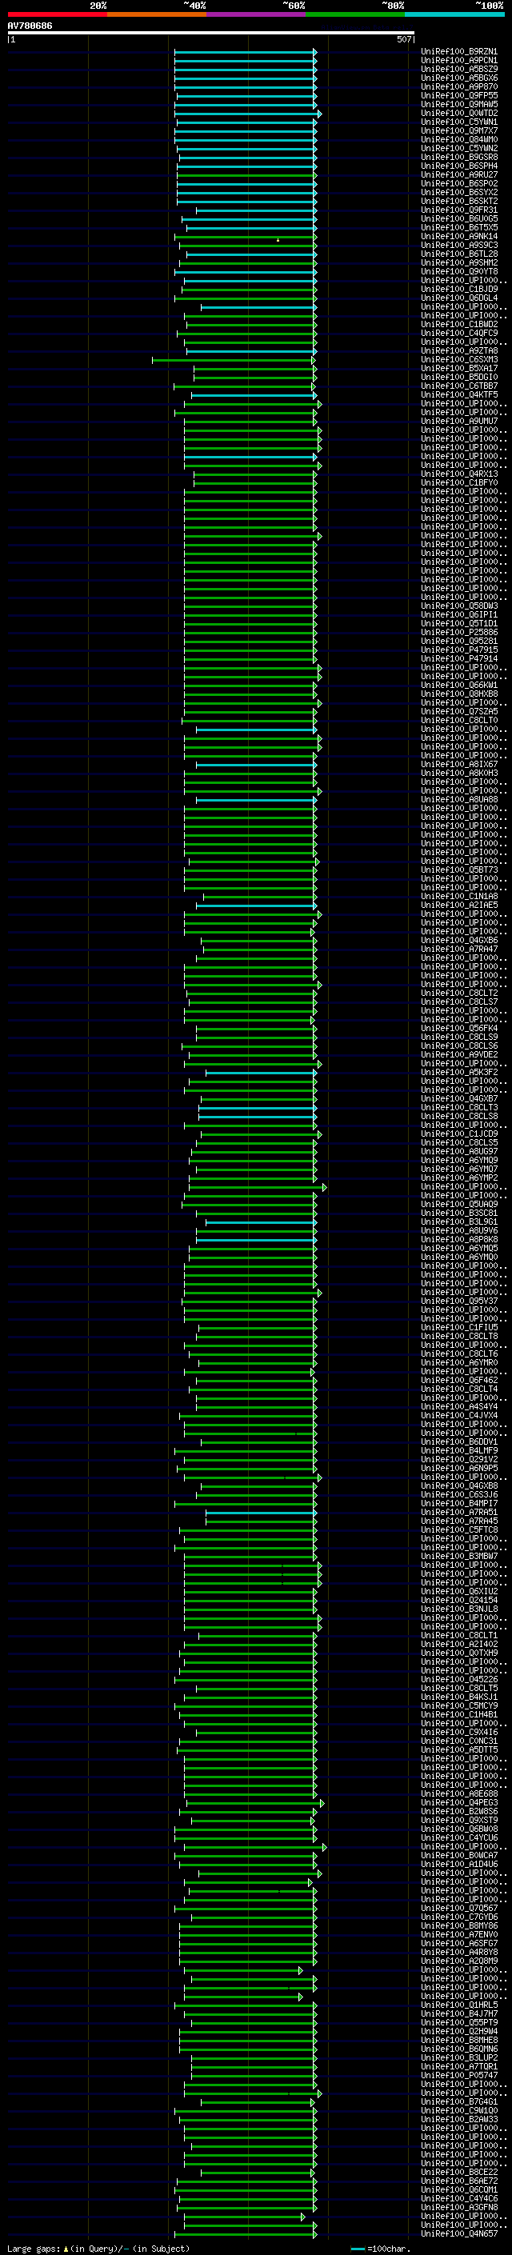The width and height of the screenshot is (512, 2255).
Task: Select the UniRef100_B6SP02 label
Action: point(458,184)
